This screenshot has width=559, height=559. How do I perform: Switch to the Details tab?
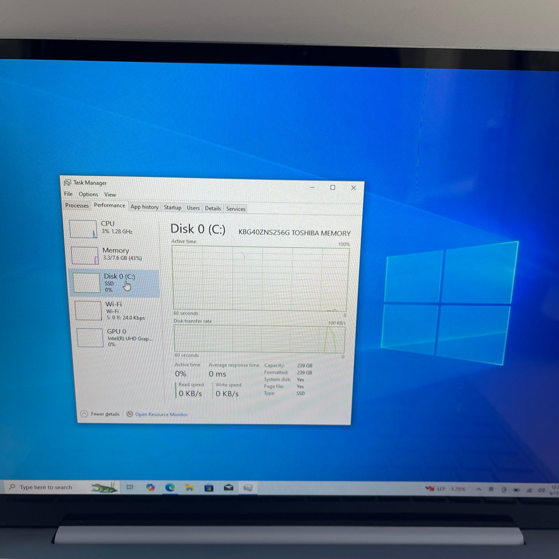(x=213, y=209)
